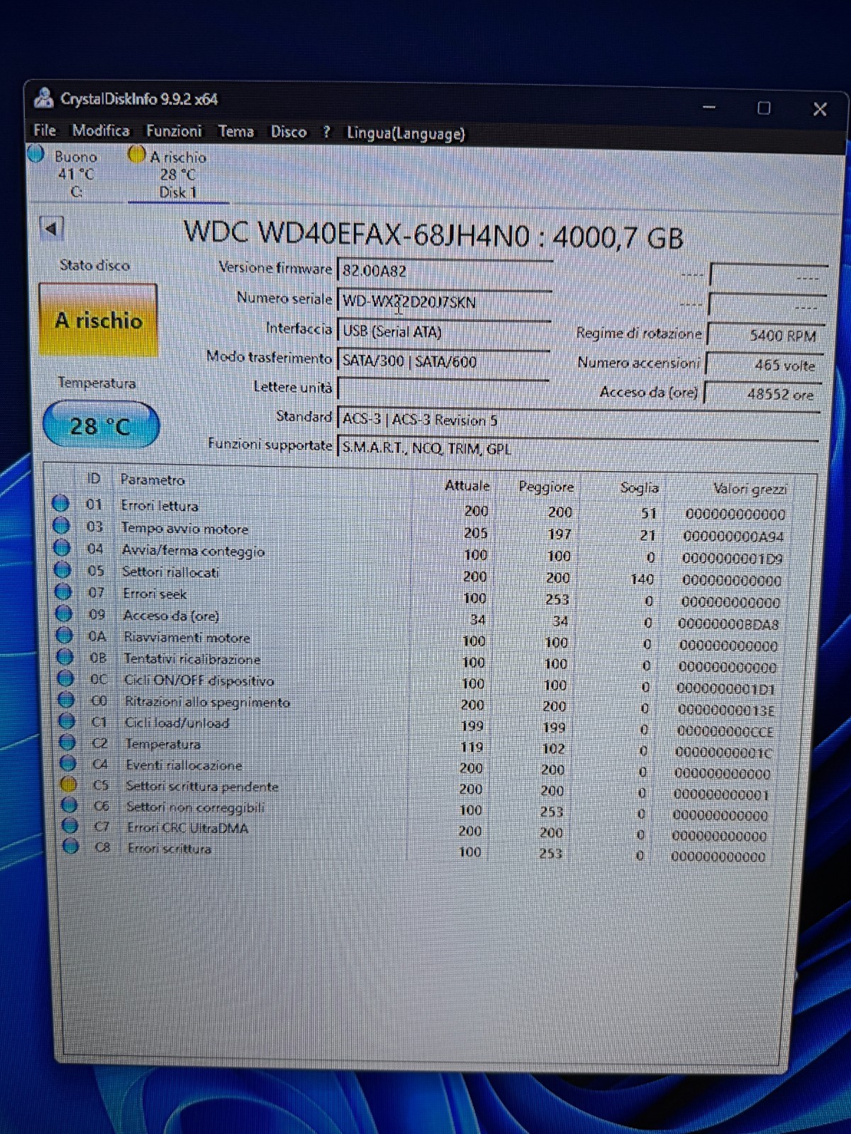This screenshot has height=1134, width=851.
Task: Click the yellow dot for Settori scrittura pendente
Action: click(68, 784)
